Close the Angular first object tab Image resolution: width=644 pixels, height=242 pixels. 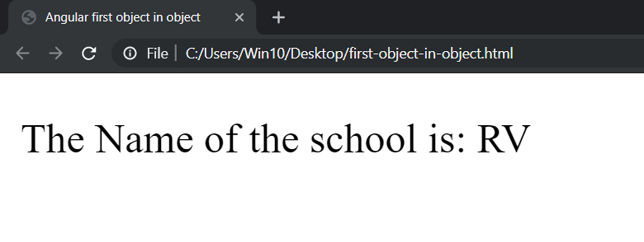[239, 18]
